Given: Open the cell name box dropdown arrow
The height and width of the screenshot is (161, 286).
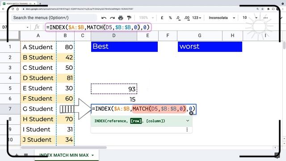Looking at the screenshot, I should click(27, 27).
